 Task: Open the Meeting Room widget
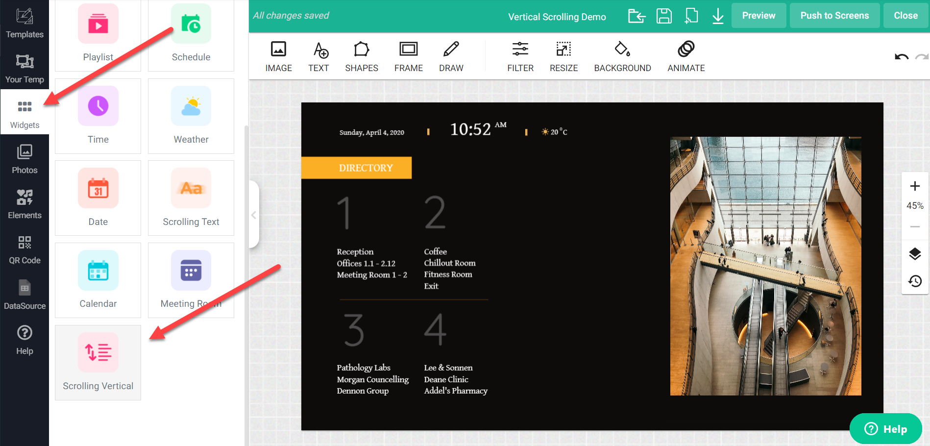point(191,280)
